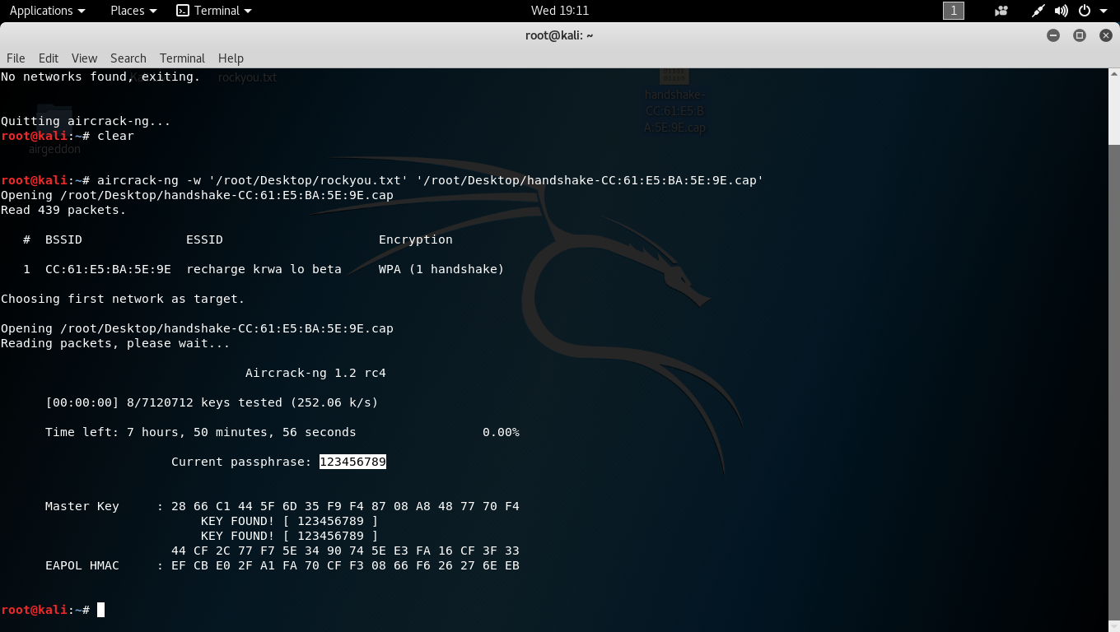1120x632 pixels.
Task: Open the File menu
Action: (16, 58)
